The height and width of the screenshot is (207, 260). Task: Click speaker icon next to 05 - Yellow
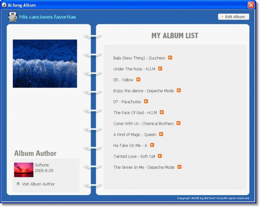(138, 80)
